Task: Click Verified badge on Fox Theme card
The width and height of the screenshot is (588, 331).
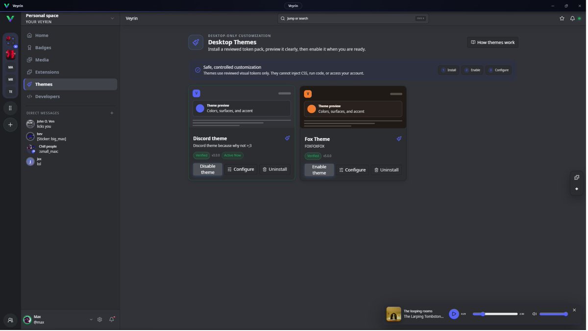Action: pyautogui.click(x=313, y=156)
